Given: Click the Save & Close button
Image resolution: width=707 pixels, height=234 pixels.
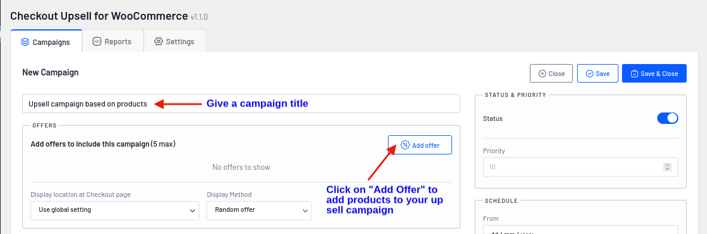Looking at the screenshot, I should click(x=654, y=74).
